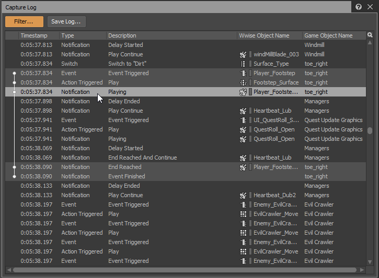Image resolution: width=379 pixels, height=278 pixels.
Task: Click the Description column header
Action: point(122,35)
